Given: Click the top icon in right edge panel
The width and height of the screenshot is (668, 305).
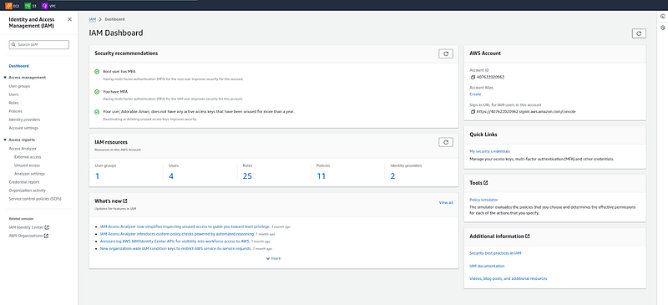Looking at the screenshot, I should coord(663,16).
